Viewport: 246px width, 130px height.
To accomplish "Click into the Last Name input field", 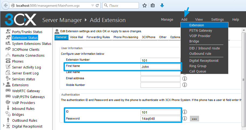I will point(160,73).
